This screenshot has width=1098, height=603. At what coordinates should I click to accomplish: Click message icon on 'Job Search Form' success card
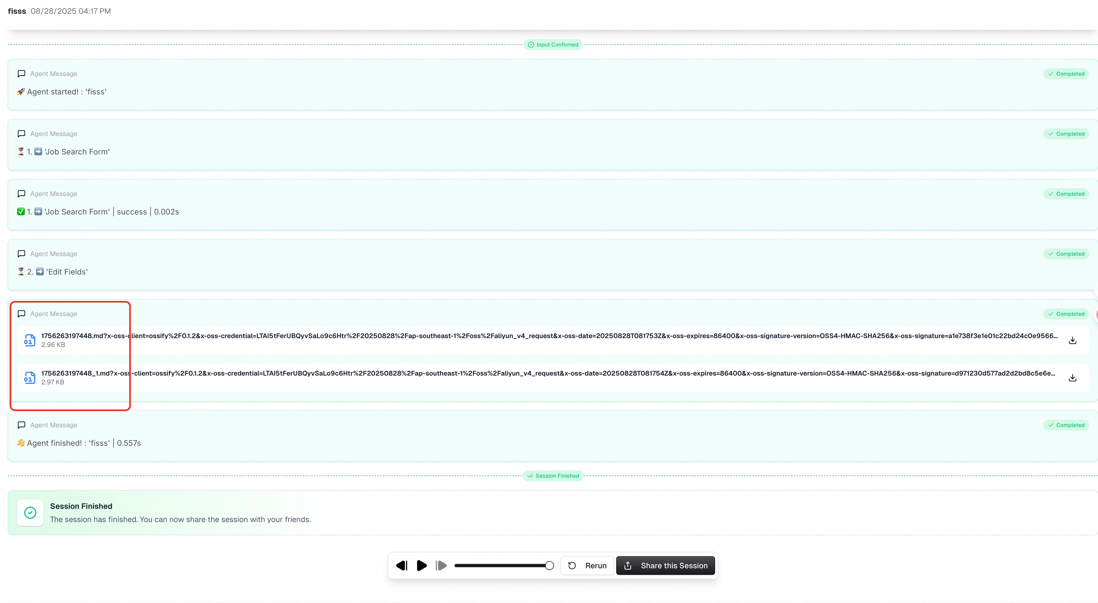click(21, 194)
